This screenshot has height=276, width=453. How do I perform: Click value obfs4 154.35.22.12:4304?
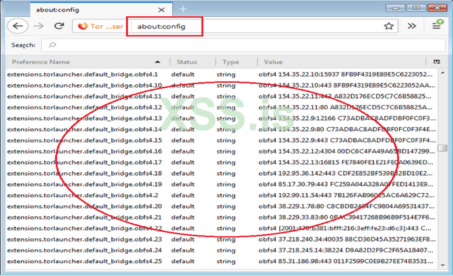tap(346, 151)
